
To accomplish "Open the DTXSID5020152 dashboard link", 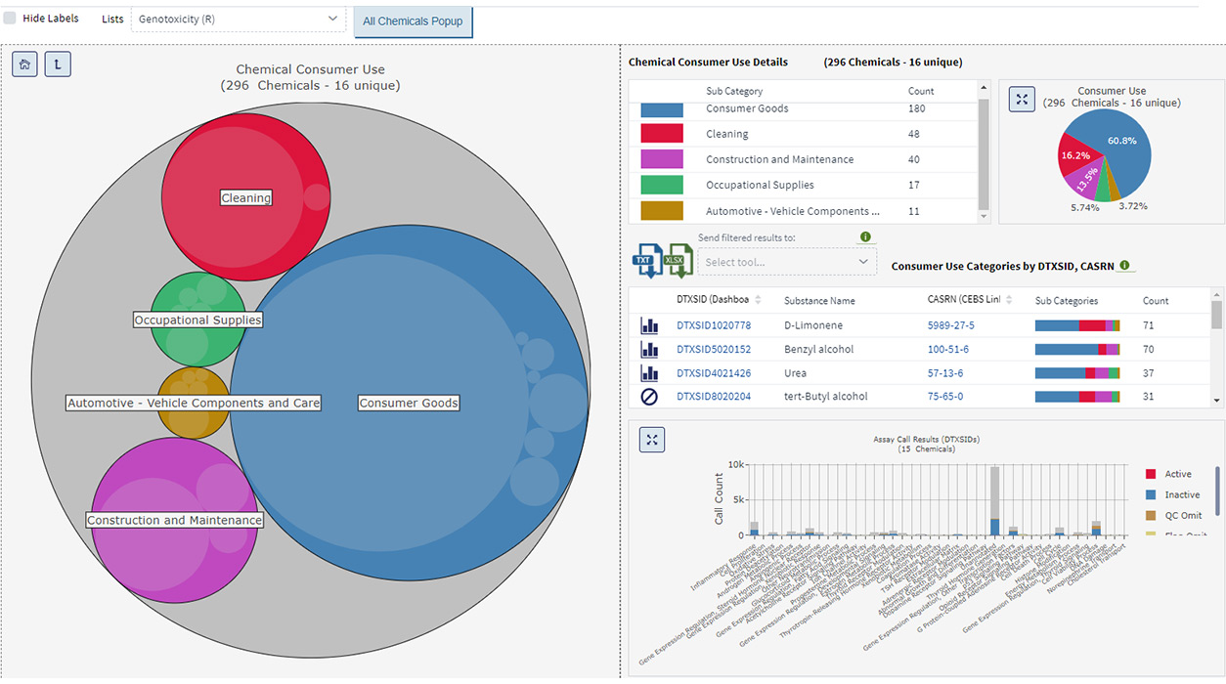I will tap(714, 350).
